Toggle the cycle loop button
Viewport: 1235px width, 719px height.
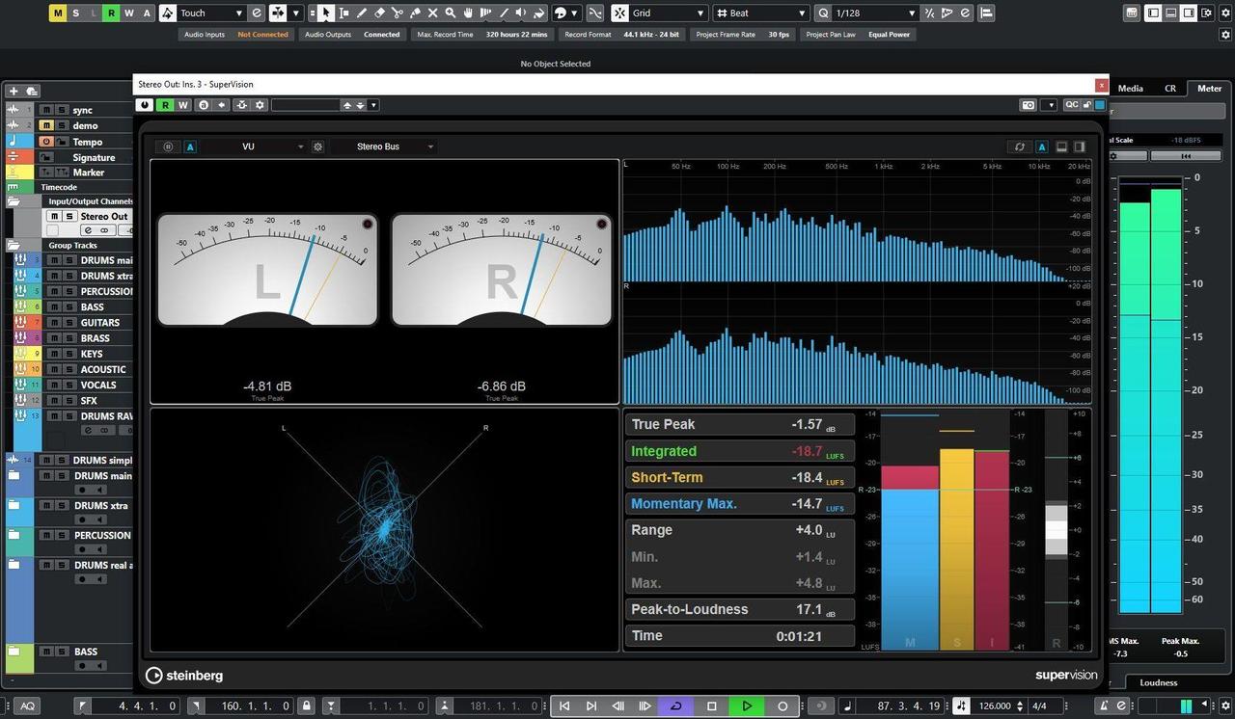coord(675,706)
